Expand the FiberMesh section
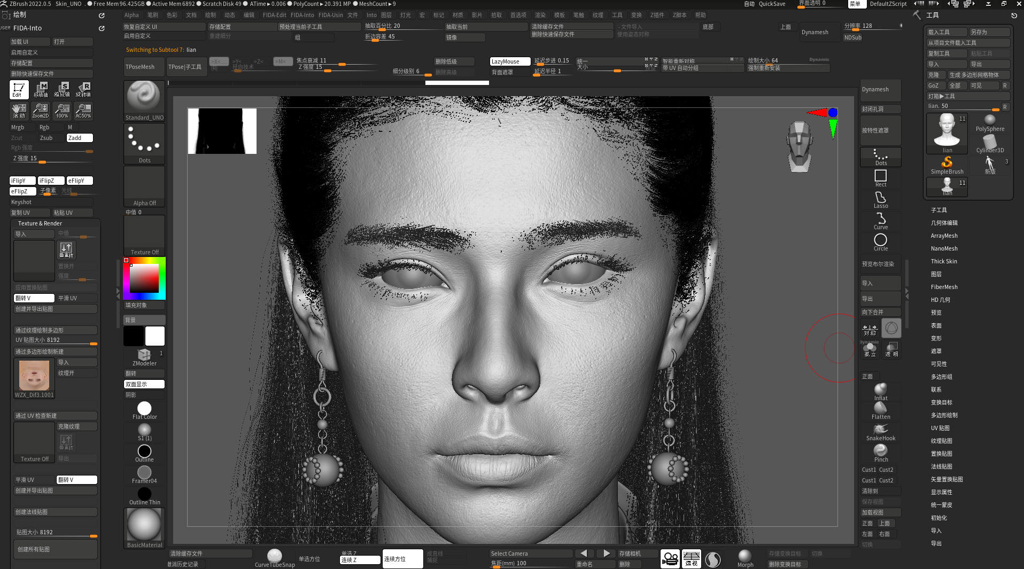Screen dimensions: 1024x569 click(x=944, y=287)
